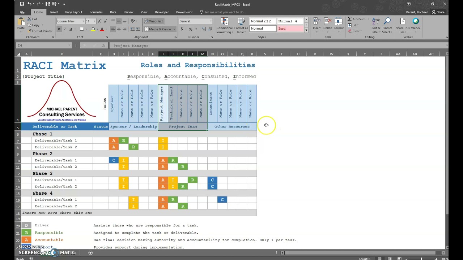Apply Comma Style format
Viewport: 463px width, 260px height.
click(196, 29)
